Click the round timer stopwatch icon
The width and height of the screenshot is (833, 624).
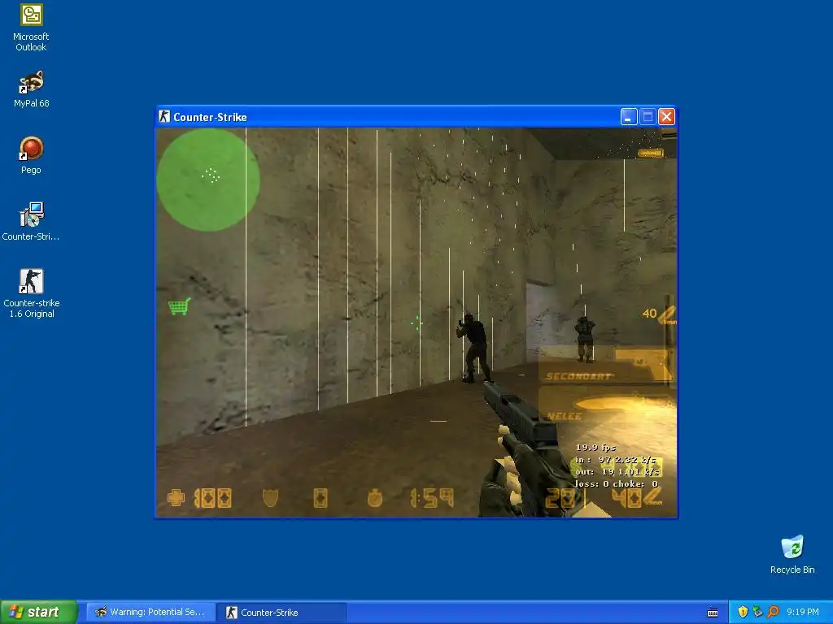[375, 498]
